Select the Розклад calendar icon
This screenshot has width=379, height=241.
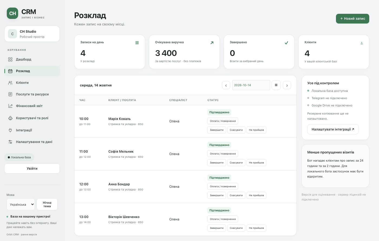point(10,71)
